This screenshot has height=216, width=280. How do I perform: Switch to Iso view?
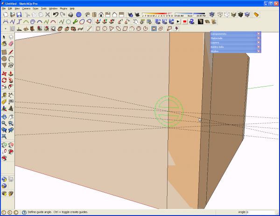tap(87, 14)
